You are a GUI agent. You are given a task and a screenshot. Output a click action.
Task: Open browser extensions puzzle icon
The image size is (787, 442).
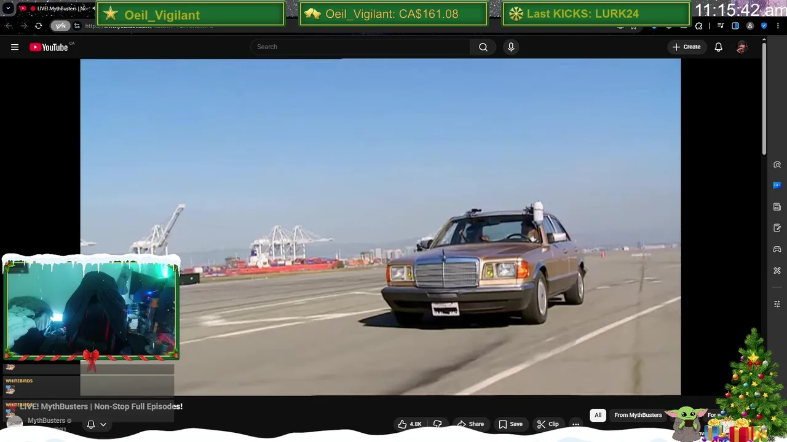pyautogui.click(x=698, y=26)
